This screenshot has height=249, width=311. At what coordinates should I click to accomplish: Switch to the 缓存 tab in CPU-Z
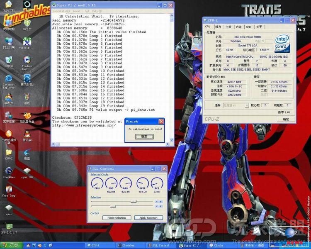(218, 27)
